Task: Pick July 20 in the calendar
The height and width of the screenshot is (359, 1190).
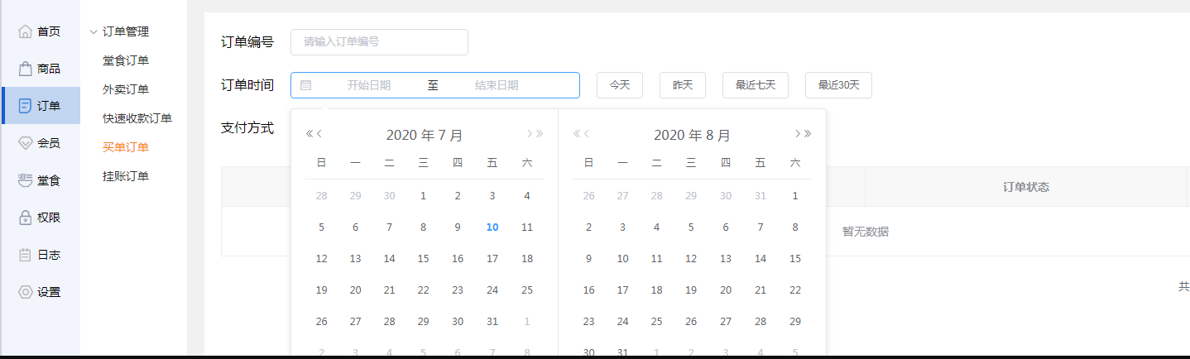Action: point(355,290)
